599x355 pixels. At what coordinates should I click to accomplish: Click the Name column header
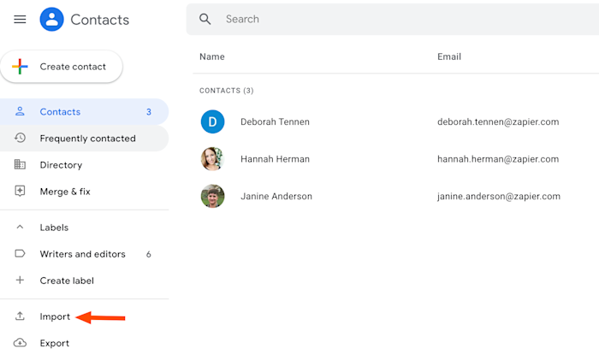click(x=212, y=56)
